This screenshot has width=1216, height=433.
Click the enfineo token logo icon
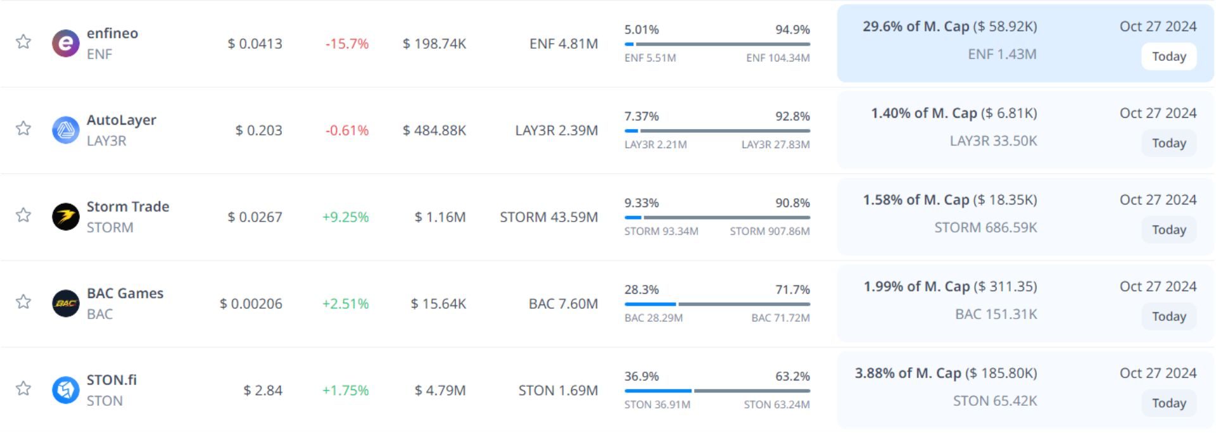coord(66,44)
